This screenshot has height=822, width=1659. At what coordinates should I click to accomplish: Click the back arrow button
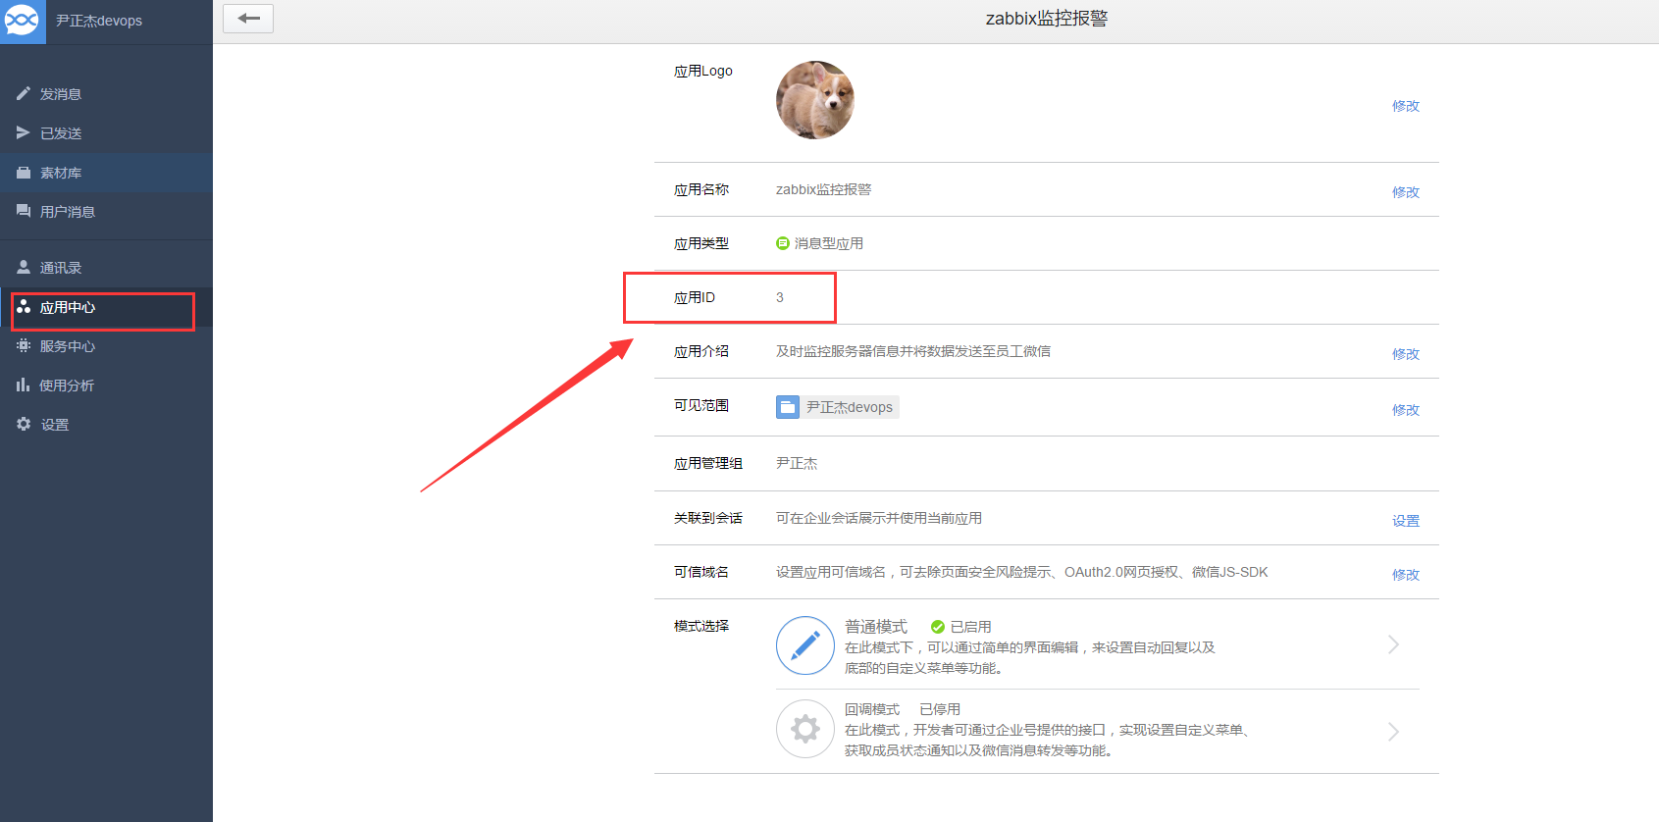click(248, 19)
